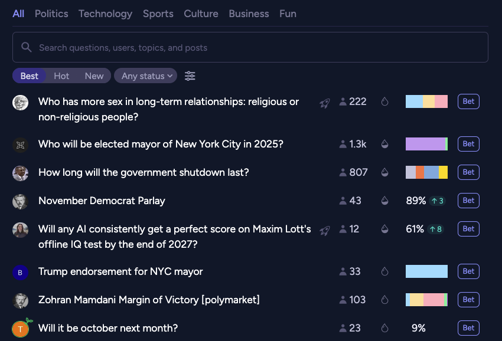
Task: Open the Any status dropdown
Action: (x=145, y=76)
